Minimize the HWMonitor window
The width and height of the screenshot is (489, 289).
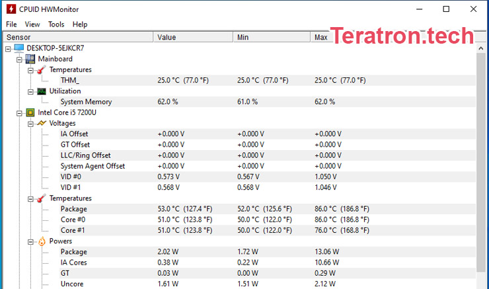[x=419, y=9]
